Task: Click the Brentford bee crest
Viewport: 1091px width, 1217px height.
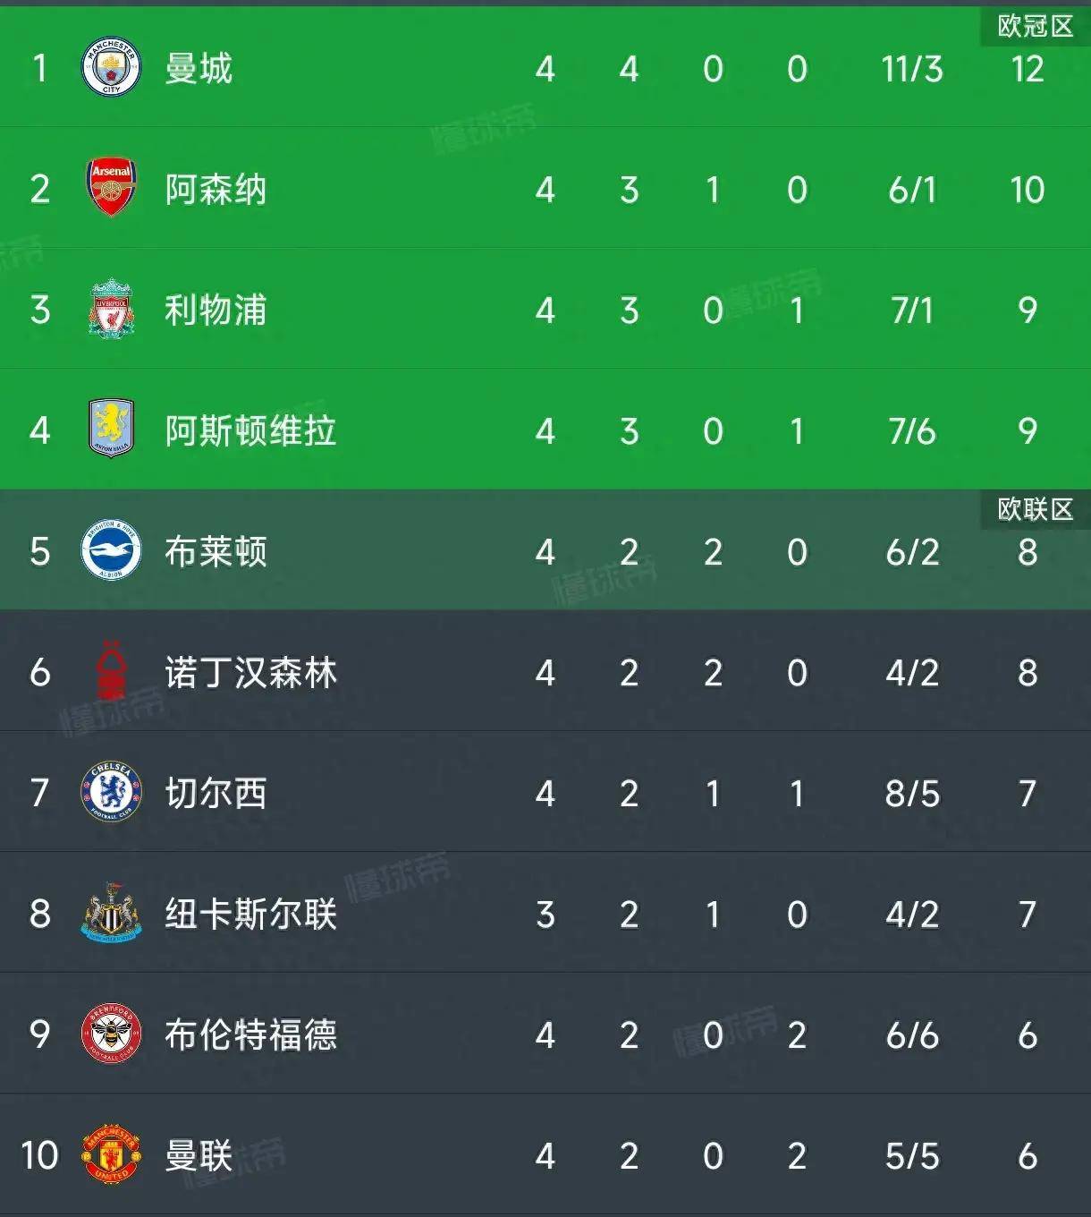Action: pyautogui.click(x=111, y=1034)
